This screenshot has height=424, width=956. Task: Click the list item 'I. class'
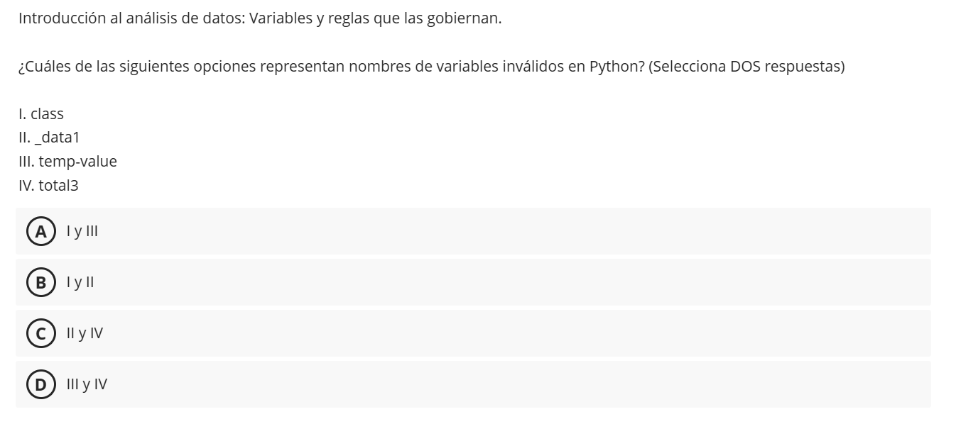pos(40,113)
